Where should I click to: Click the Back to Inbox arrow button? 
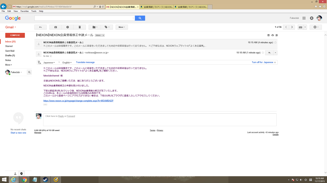coord(40,27)
